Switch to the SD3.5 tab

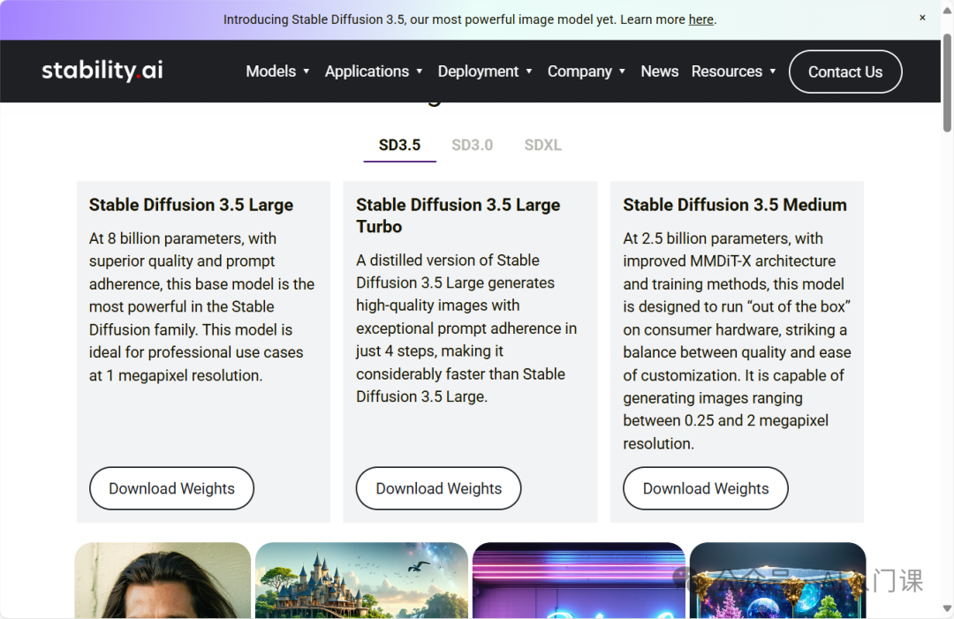point(399,145)
